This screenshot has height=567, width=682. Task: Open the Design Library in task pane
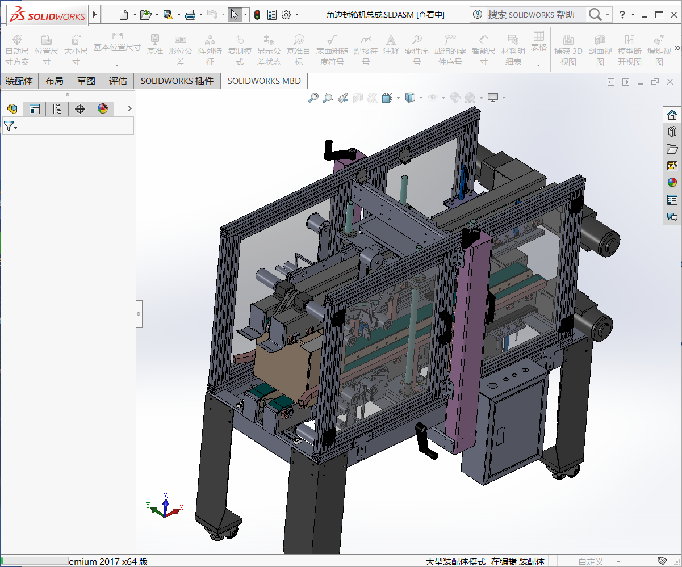coord(672,132)
